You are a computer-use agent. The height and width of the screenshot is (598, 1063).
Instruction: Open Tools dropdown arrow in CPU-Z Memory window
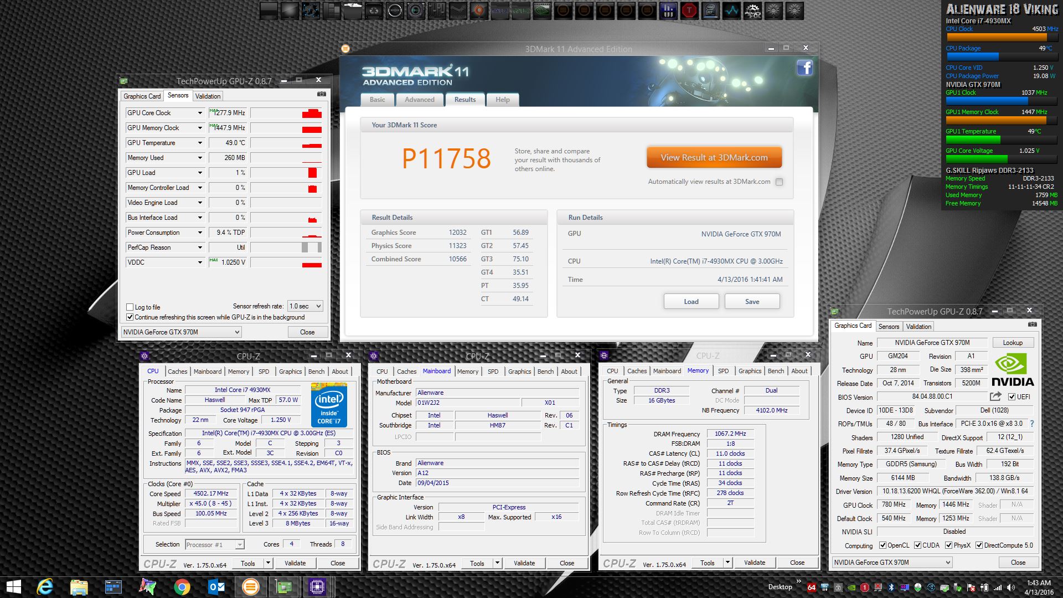point(727,563)
